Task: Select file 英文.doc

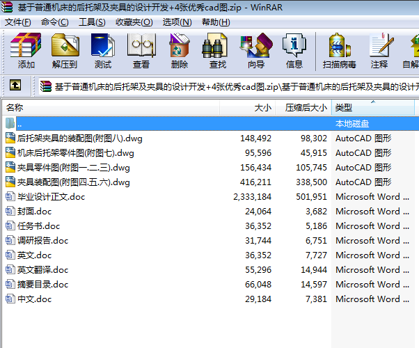Action: tap(34, 255)
